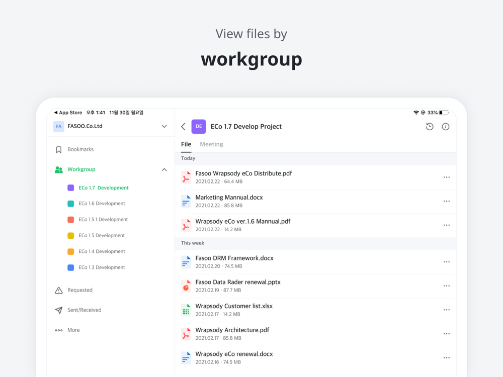Open Wrapsody eCo renewal.docx file

point(315,358)
